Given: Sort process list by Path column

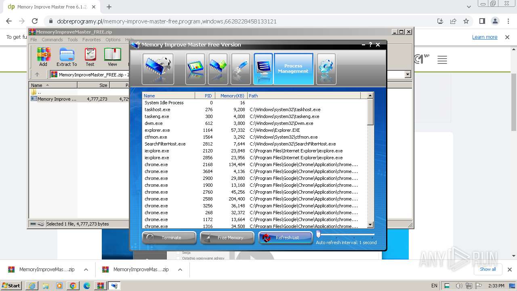Looking at the screenshot, I should [x=304, y=96].
